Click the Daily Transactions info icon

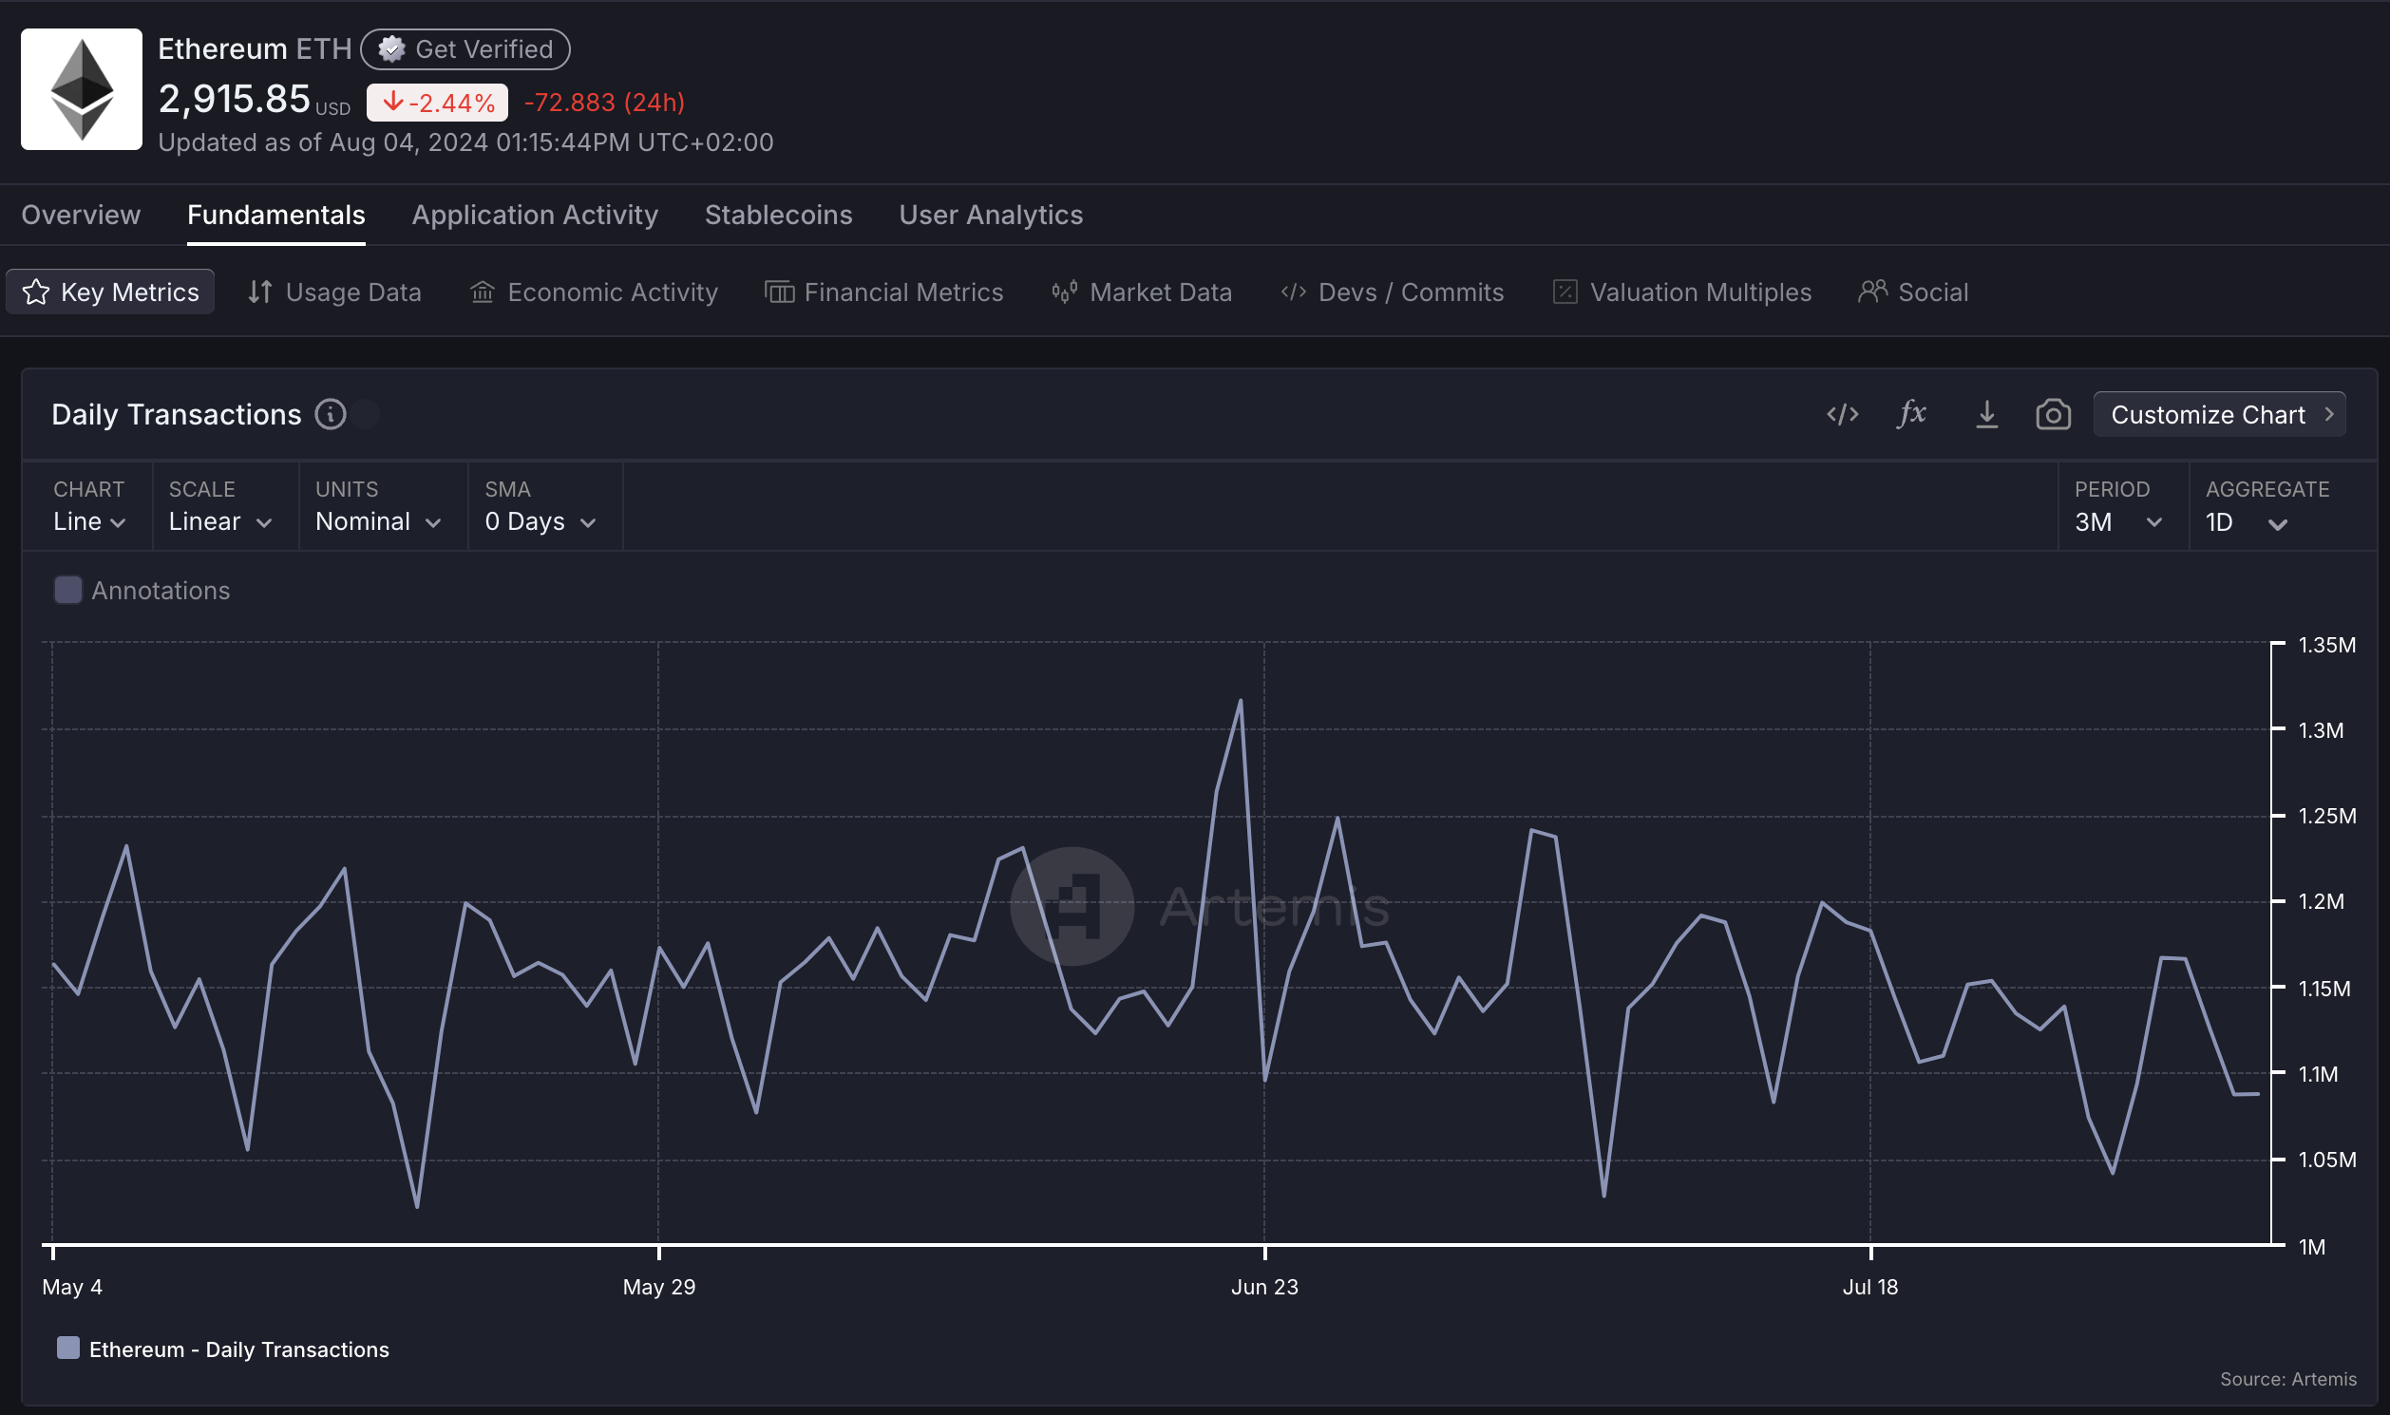pos(330,415)
